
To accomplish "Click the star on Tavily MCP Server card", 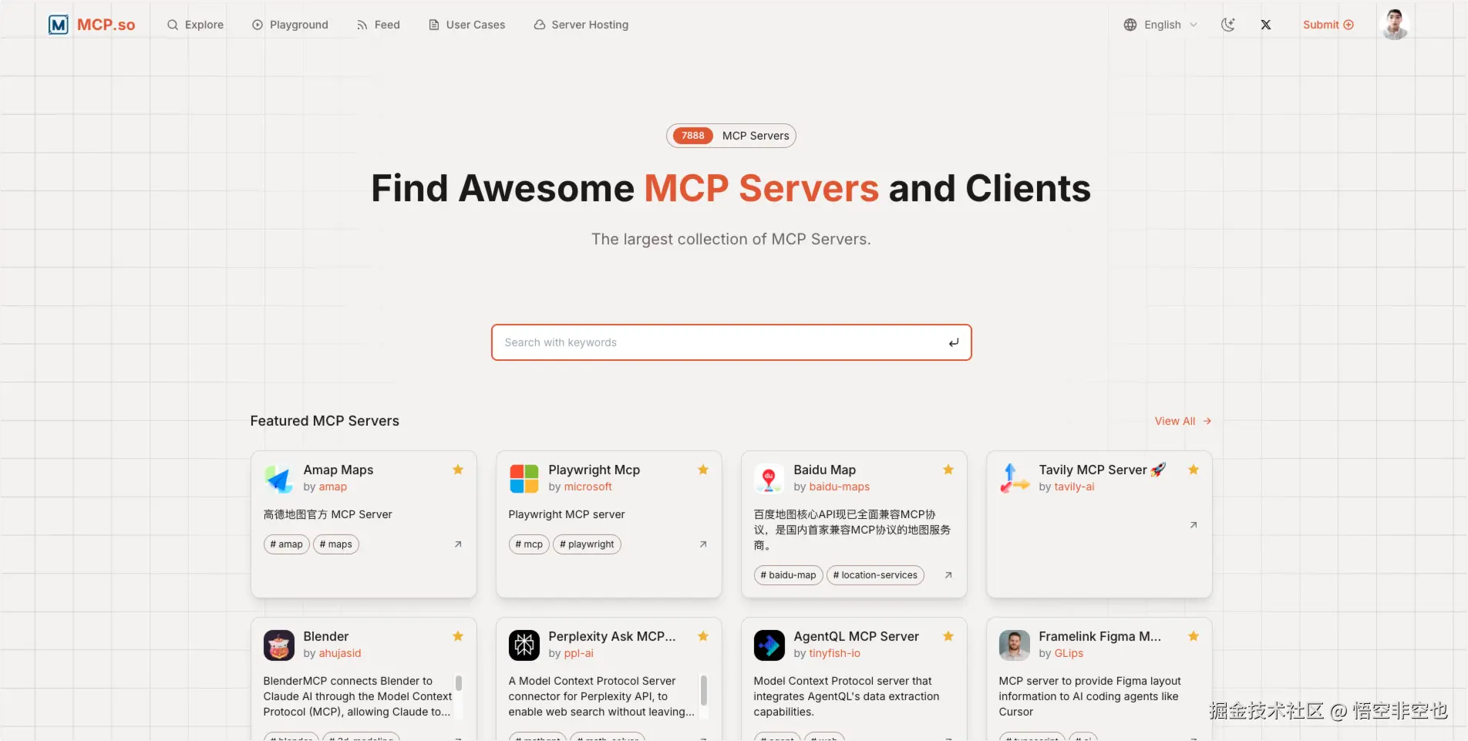I will pos(1194,470).
